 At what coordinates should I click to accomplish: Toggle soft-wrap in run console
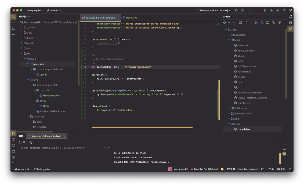pyautogui.click(x=284, y=149)
